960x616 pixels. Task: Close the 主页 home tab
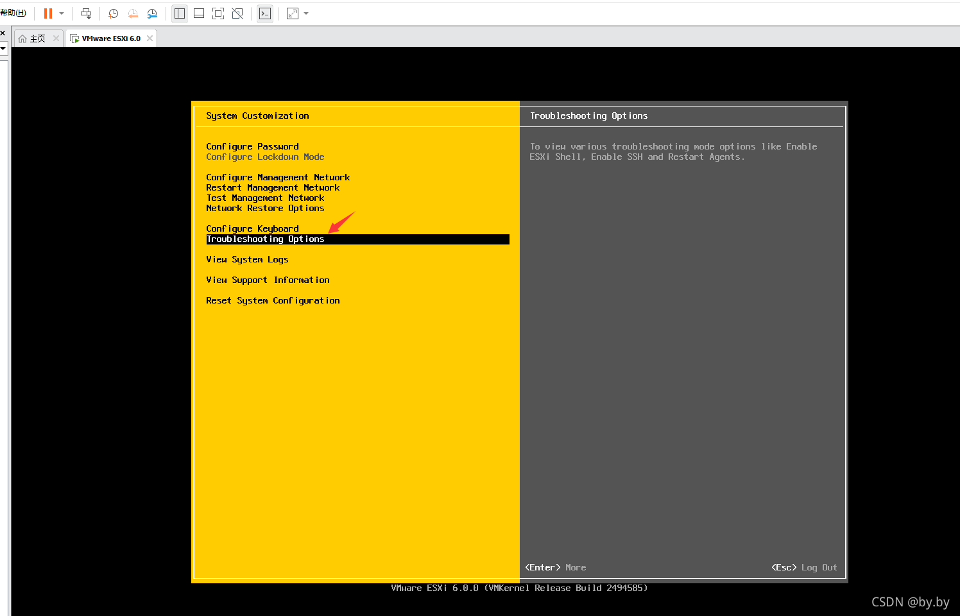pos(56,38)
